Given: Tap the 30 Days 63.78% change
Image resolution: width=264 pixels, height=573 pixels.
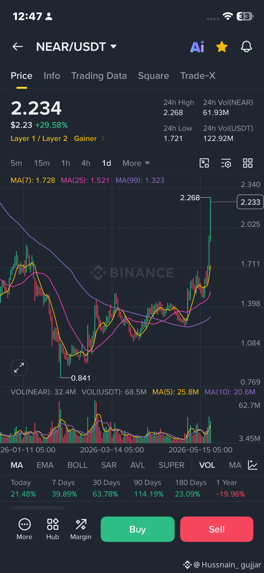Looking at the screenshot, I should [106, 488].
